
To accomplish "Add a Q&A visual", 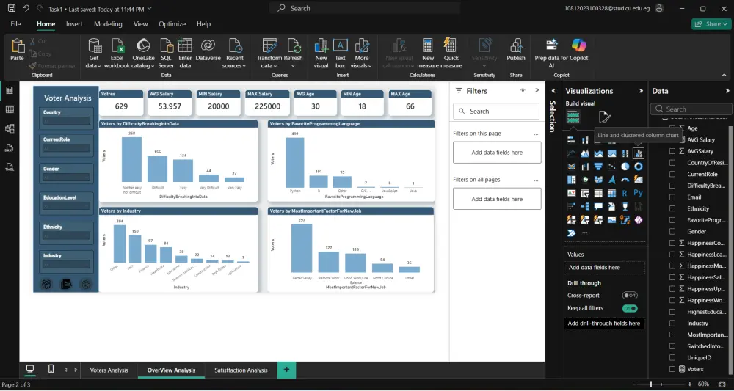I will pos(597,206).
